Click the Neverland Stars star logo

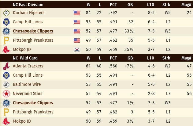[6, 94]
